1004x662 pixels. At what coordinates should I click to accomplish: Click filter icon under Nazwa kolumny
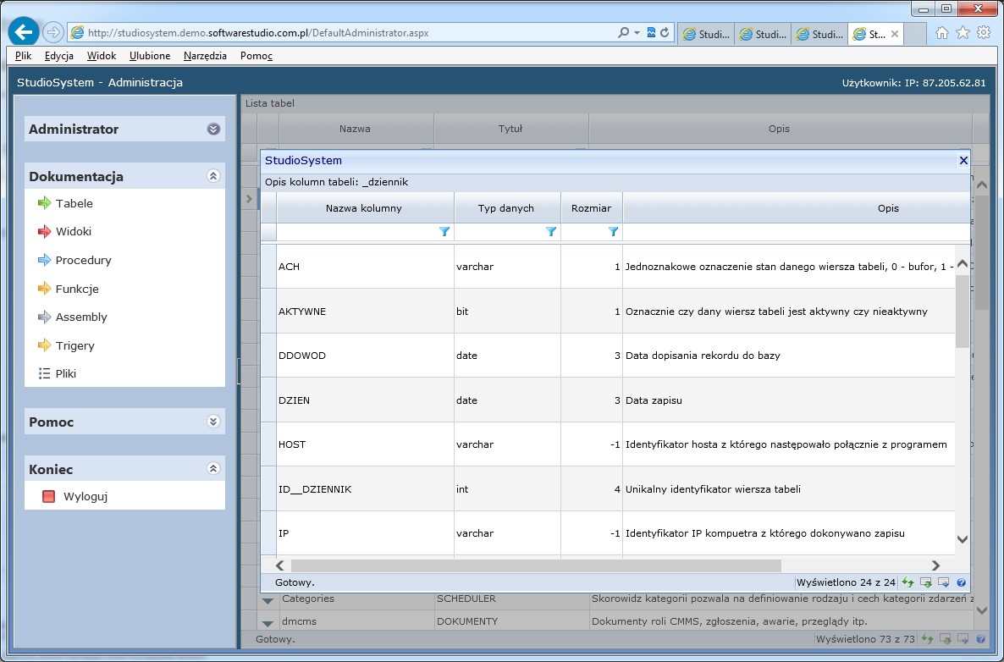click(x=444, y=232)
